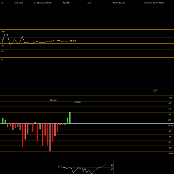174x174 pixels.
Task: Click the -80 label on MR axis
Action: point(170,148)
